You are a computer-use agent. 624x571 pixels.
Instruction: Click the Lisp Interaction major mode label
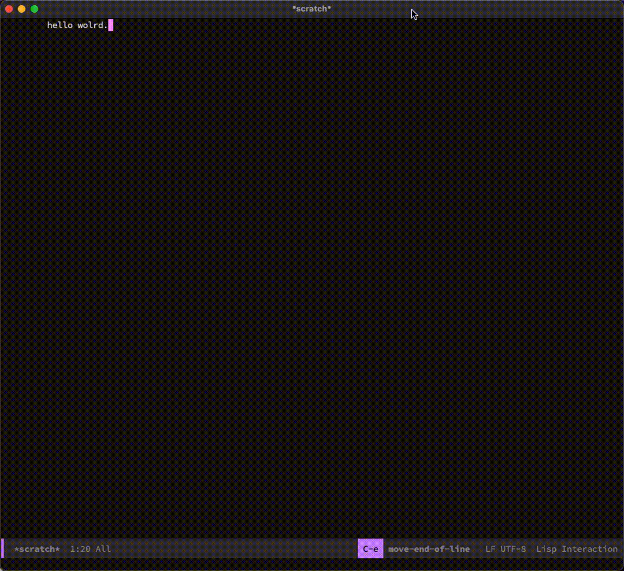tap(577, 548)
